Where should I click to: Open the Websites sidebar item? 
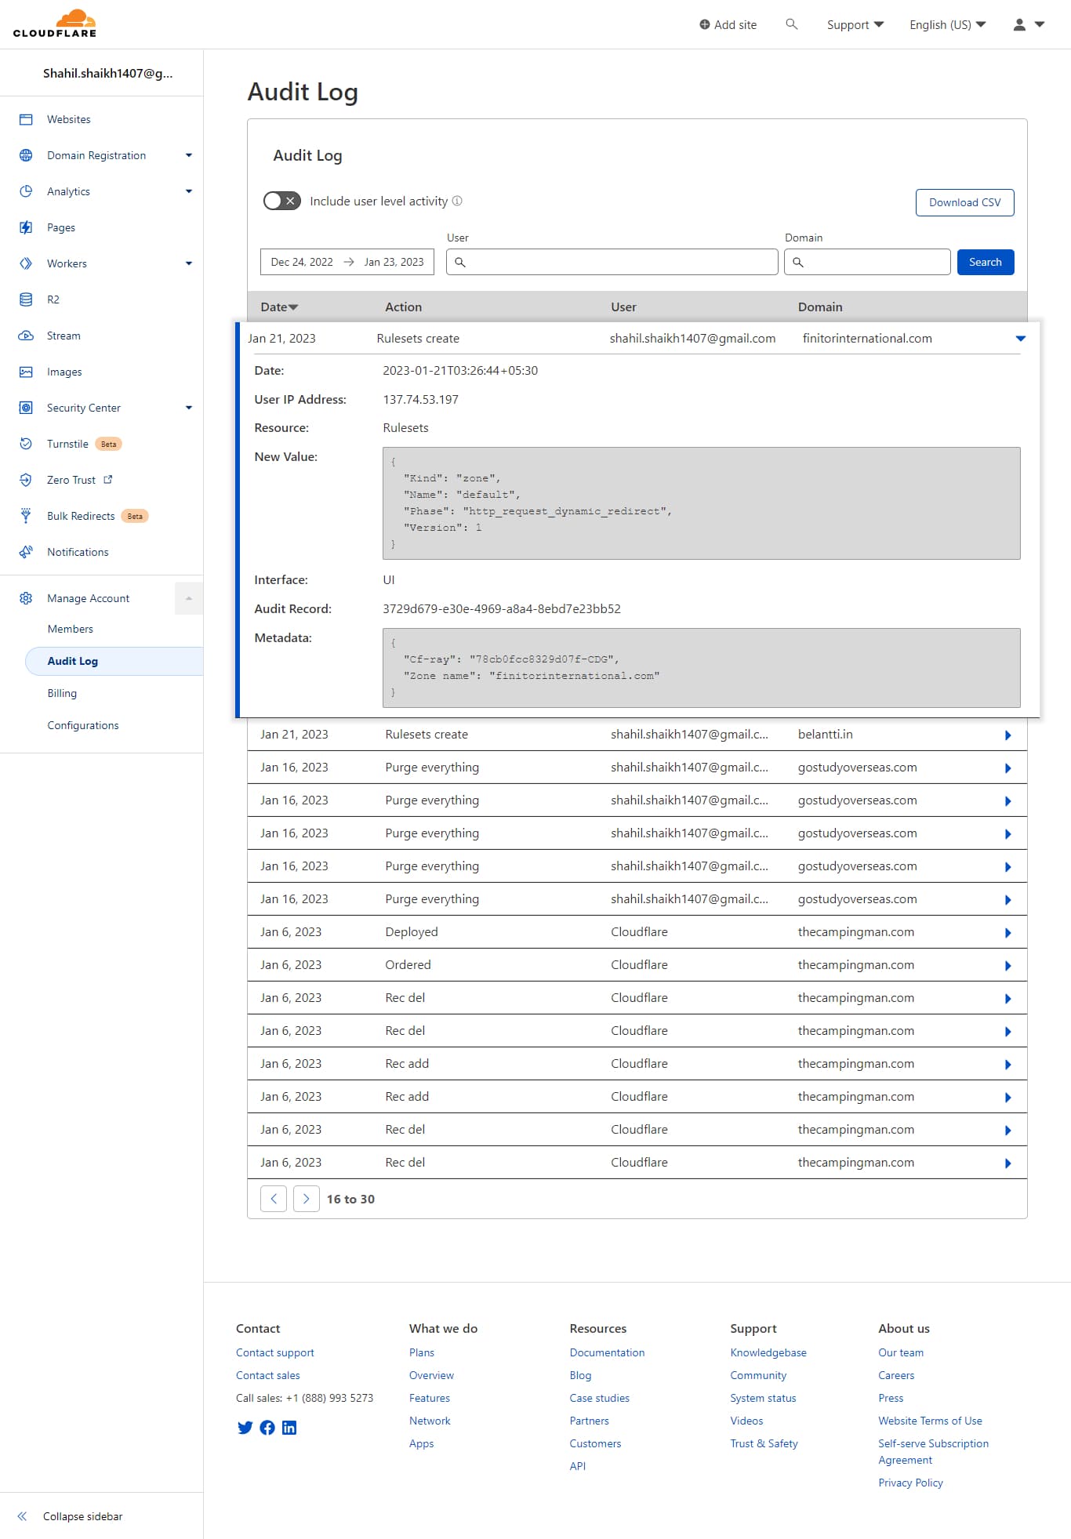tap(69, 119)
